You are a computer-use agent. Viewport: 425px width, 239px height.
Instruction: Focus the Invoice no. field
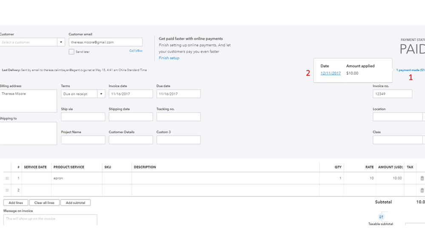[x=392, y=94]
